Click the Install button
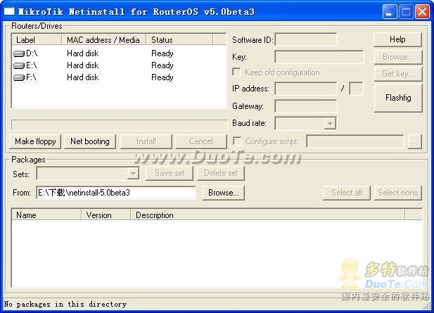The image size is (434, 313). (146, 141)
